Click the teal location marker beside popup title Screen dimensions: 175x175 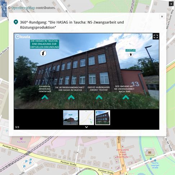coord(16,22)
